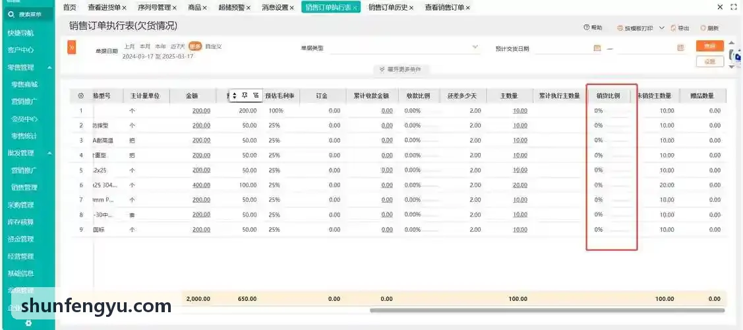
Task: Select the highlighted 更多 date option
Action: coord(195,46)
